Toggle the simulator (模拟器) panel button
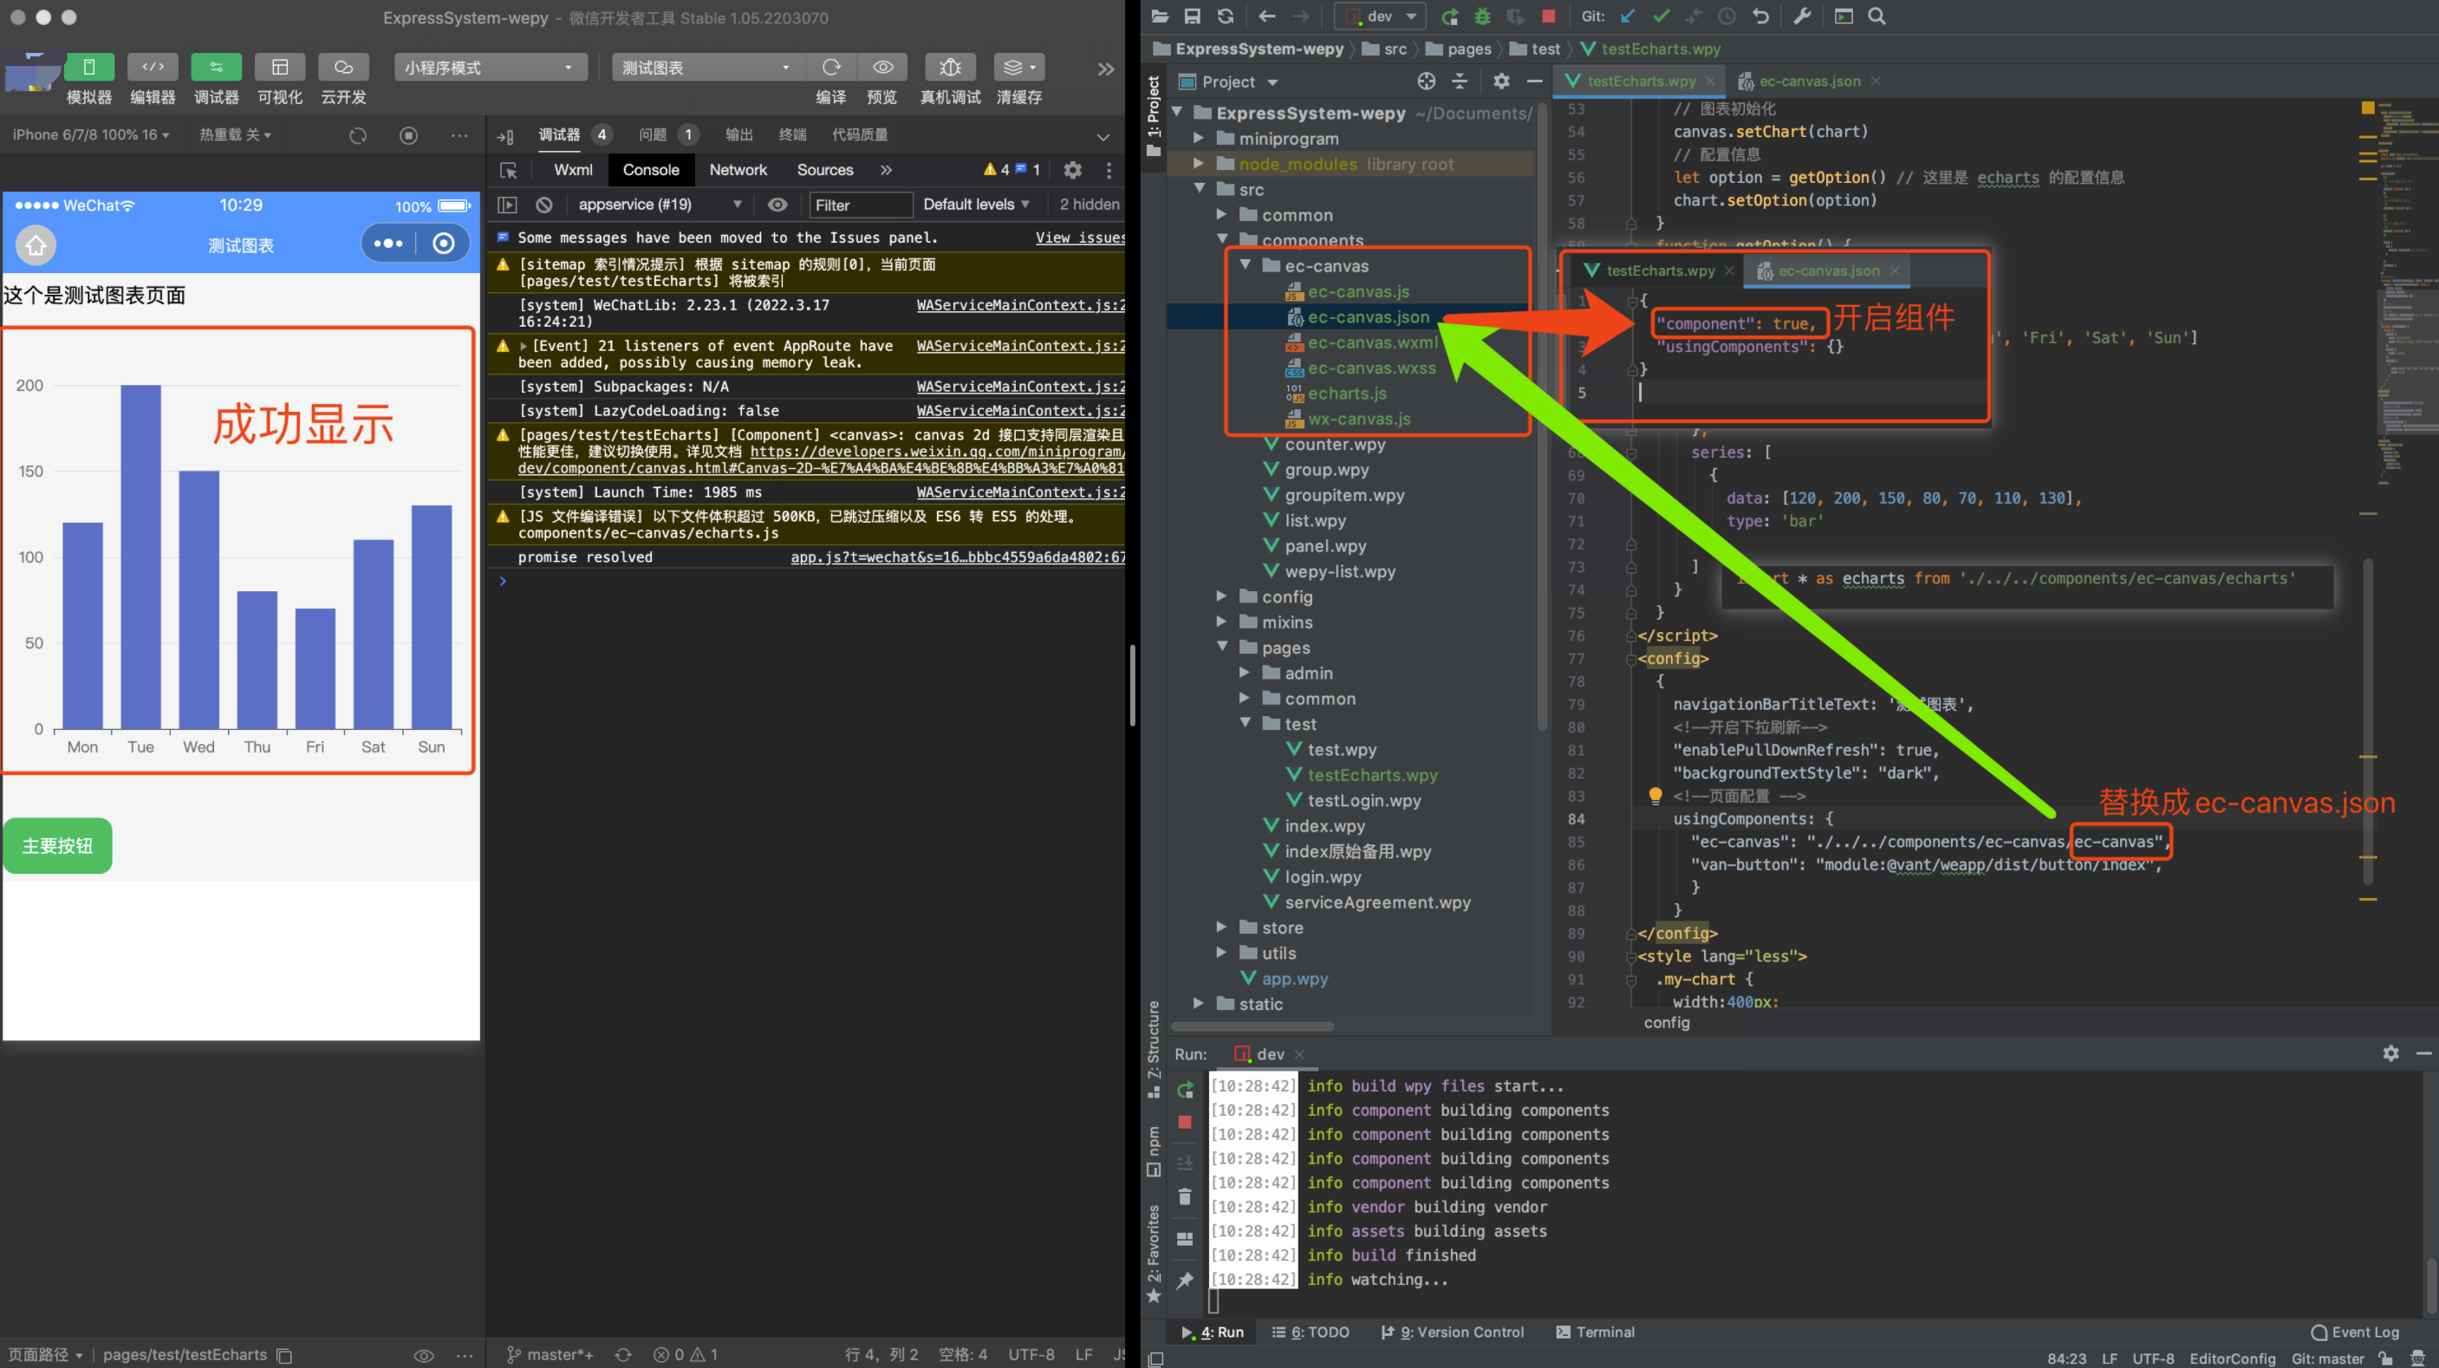The height and width of the screenshot is (1368, 2439). (x=89, y=68)
